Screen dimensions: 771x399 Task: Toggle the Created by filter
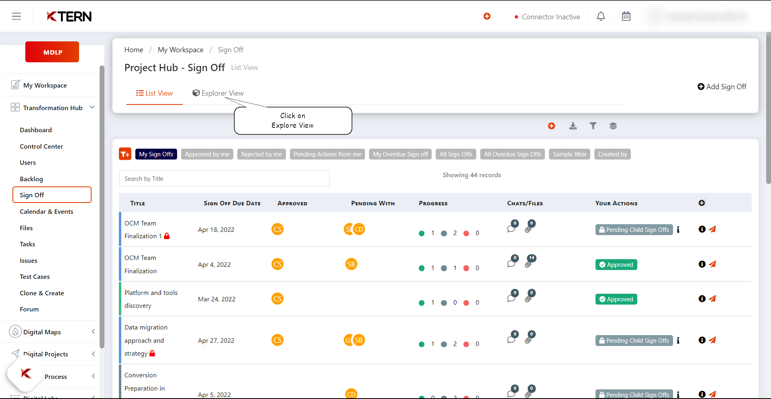pyautogui.click(x=612, y=154)
